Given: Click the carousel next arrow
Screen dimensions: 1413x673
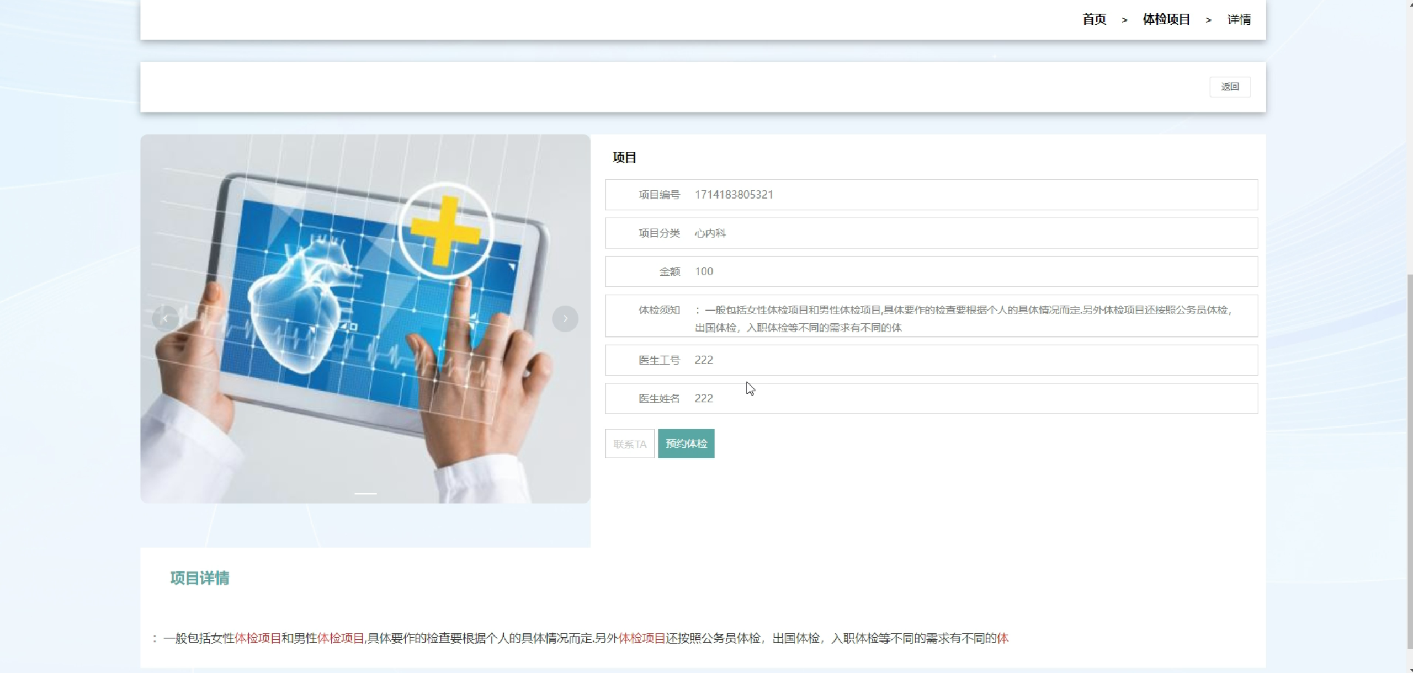Looking at the screenshot, I should 565,319.
